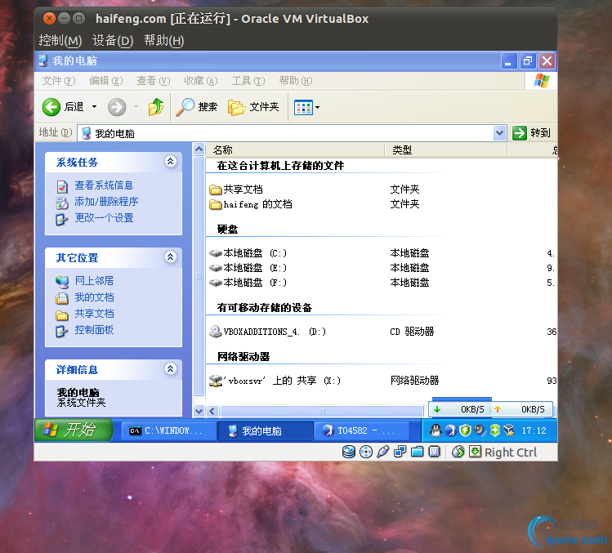Viewport: 612px width, 553px height.
Task: Open 添加/删除程序 link
Action: pos(106,202)
